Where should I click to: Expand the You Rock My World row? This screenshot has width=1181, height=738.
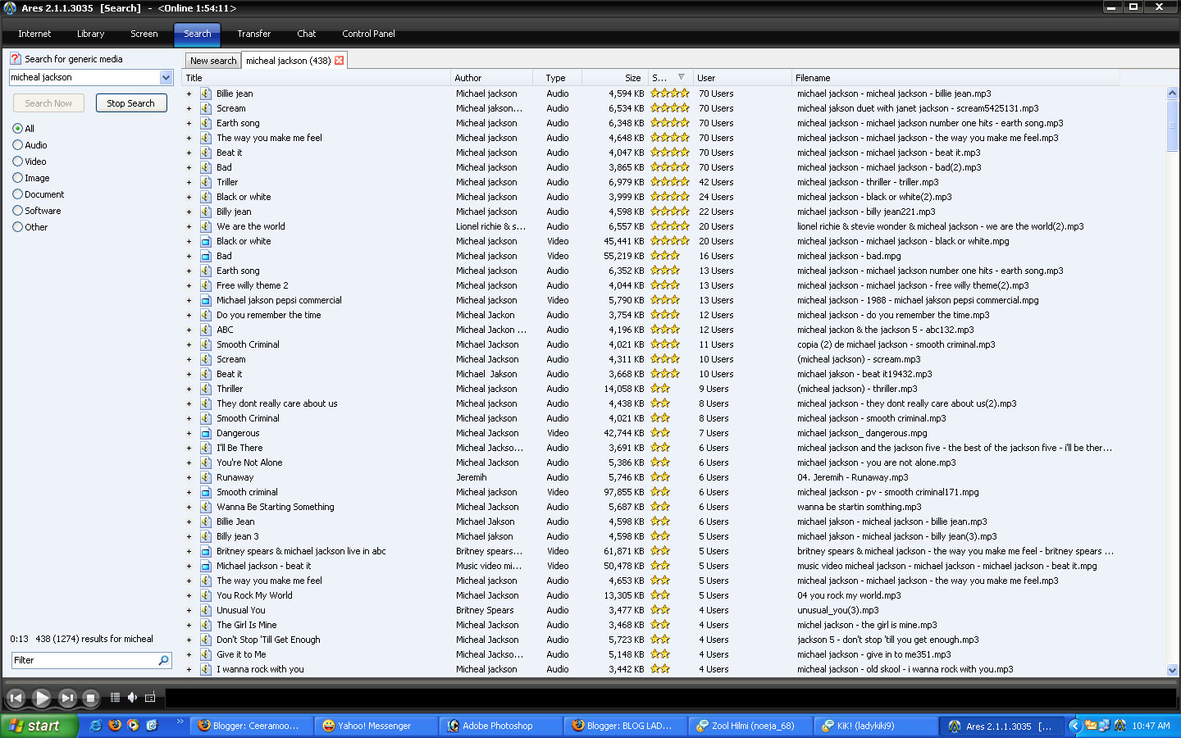[189, 595]
